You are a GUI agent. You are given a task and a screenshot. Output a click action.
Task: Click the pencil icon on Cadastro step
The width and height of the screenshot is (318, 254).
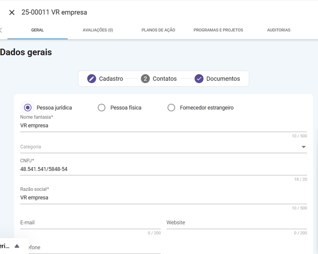[x=92, y=79]
